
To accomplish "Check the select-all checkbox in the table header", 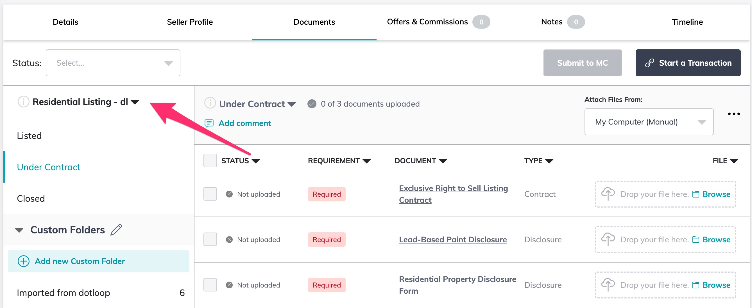I will click(210, 160).
